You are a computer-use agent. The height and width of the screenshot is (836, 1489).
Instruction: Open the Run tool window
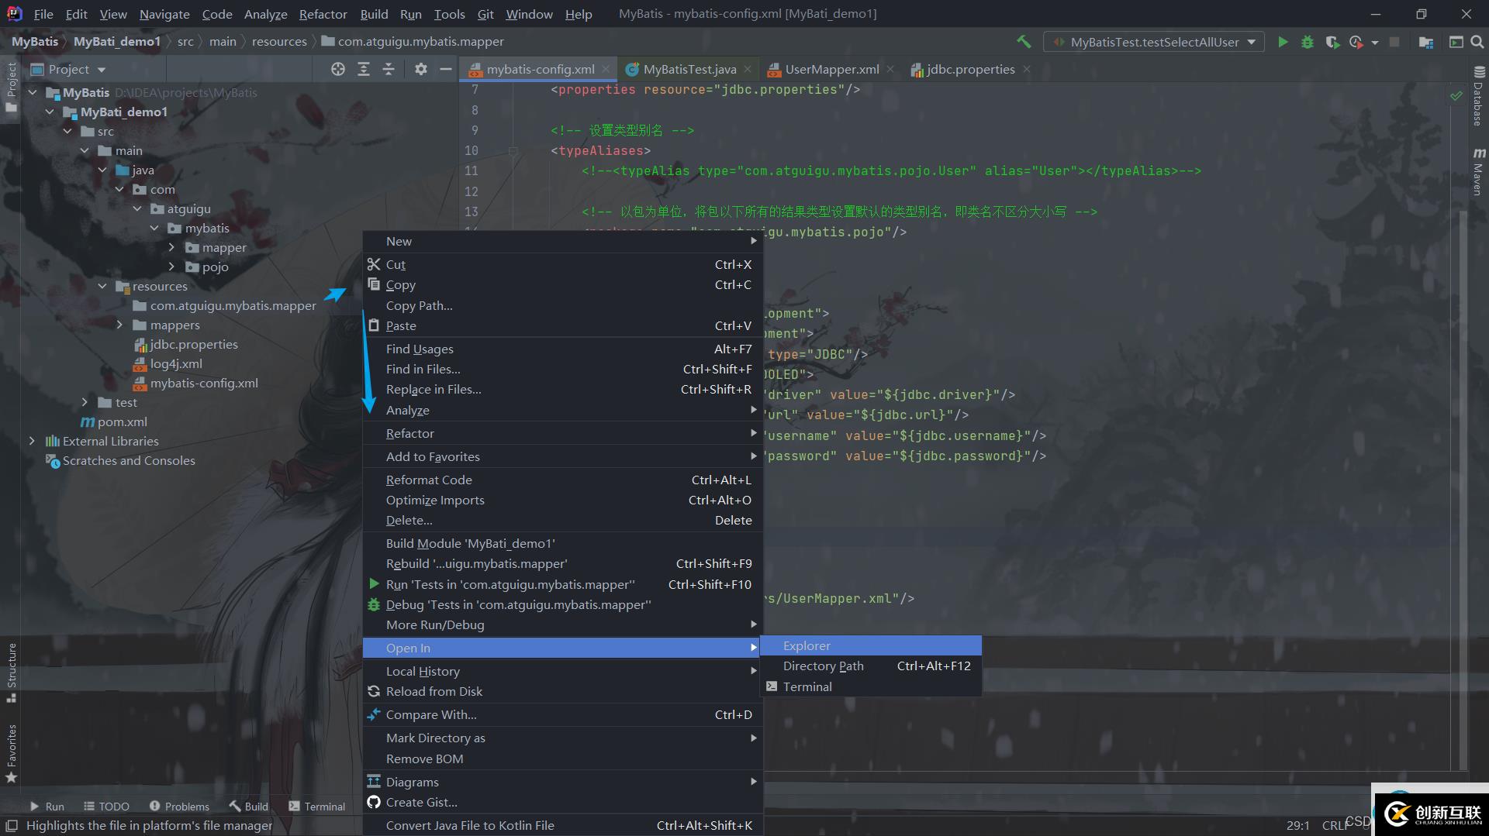click(47, 806)
